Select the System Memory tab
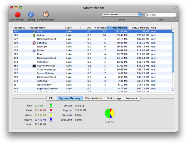Image resolution: width=187 pixels, height=144 pixels. pyautogui.click(x=70, y=98)
